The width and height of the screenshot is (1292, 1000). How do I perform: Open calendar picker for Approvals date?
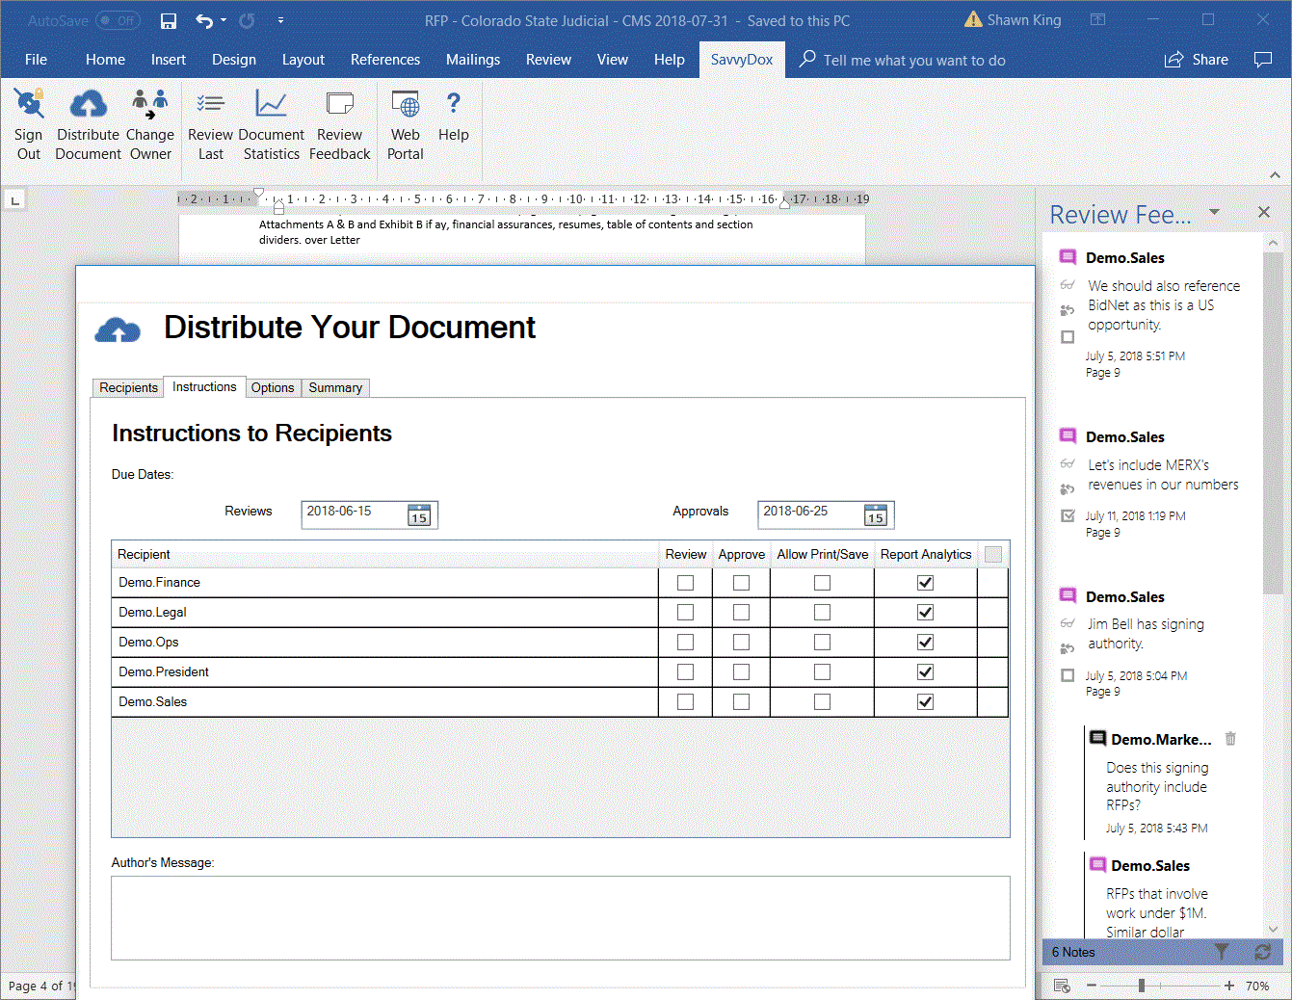click(x=876, y=515)
